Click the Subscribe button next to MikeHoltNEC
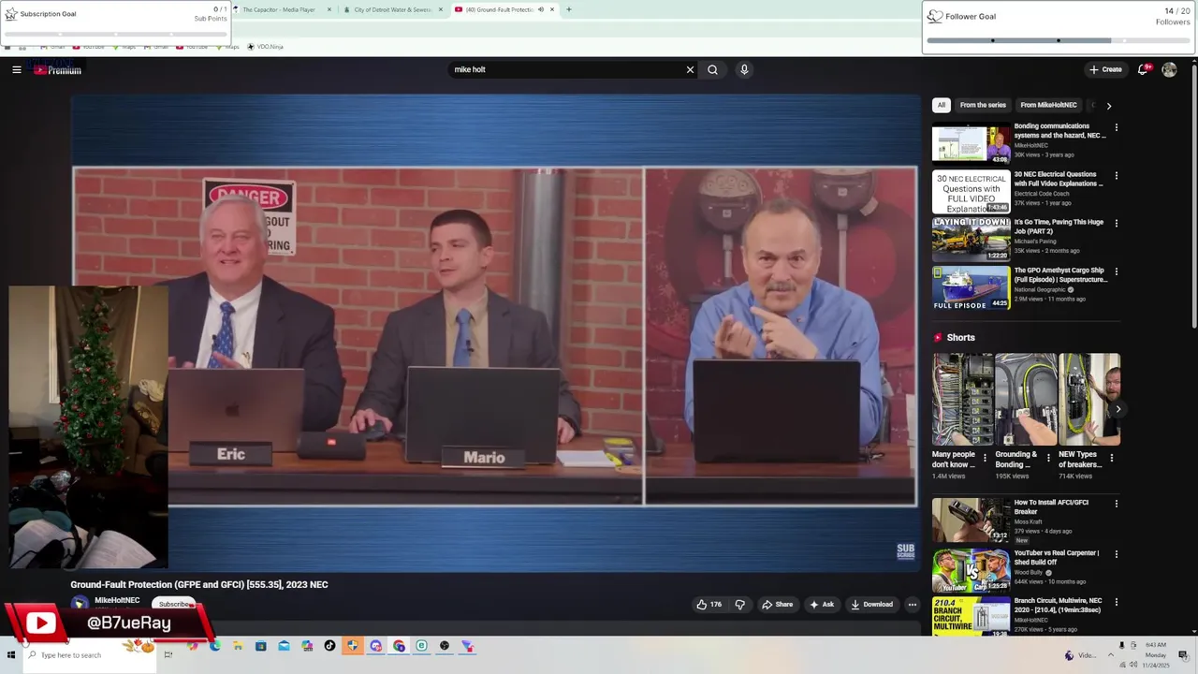Screen dimensions: 1198x674 tap(174, 605)
